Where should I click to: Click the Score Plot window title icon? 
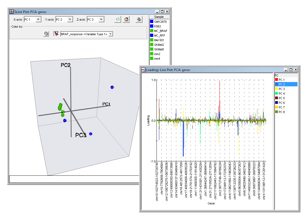pos(12,12)
